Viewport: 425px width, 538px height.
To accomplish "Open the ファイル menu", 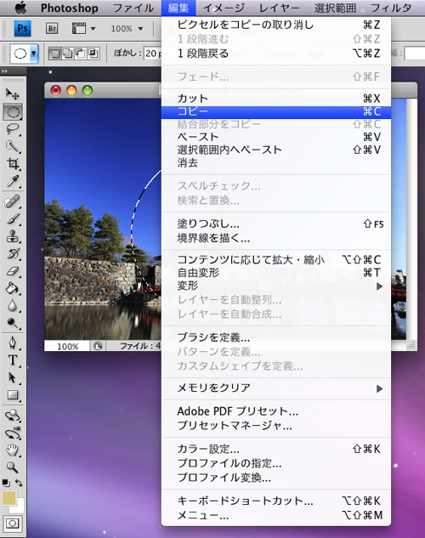I will [x=133, y=8].
